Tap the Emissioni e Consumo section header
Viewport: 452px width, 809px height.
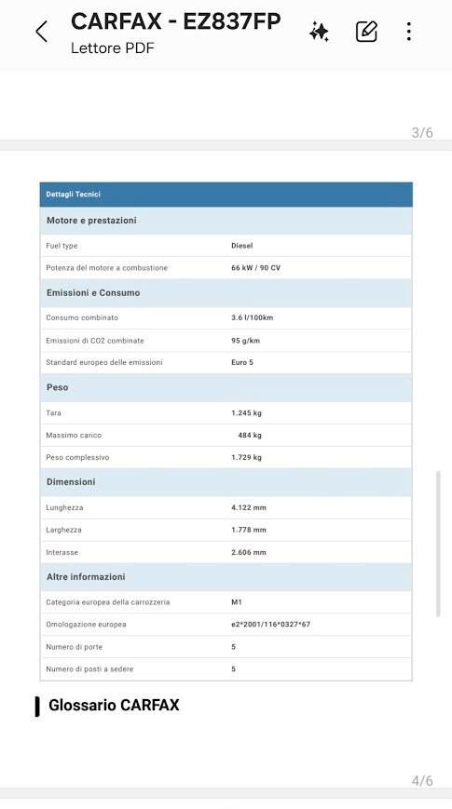coord(226,292)
